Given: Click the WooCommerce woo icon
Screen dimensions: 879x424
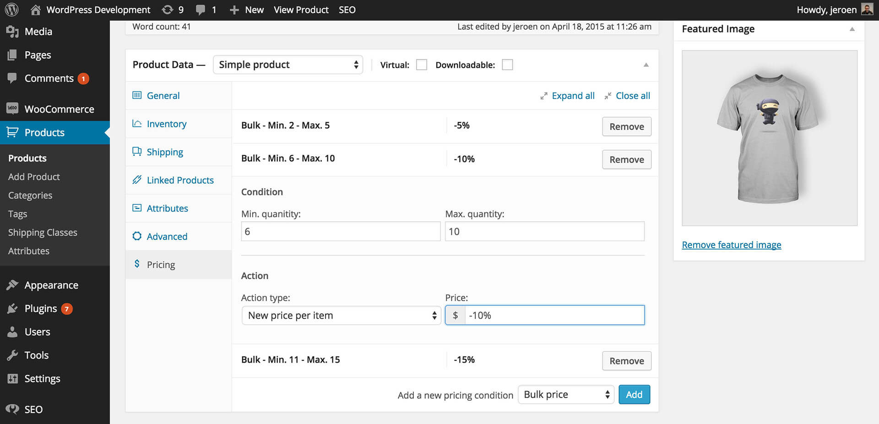Looking at the screenshot, I should click(12, 109).
